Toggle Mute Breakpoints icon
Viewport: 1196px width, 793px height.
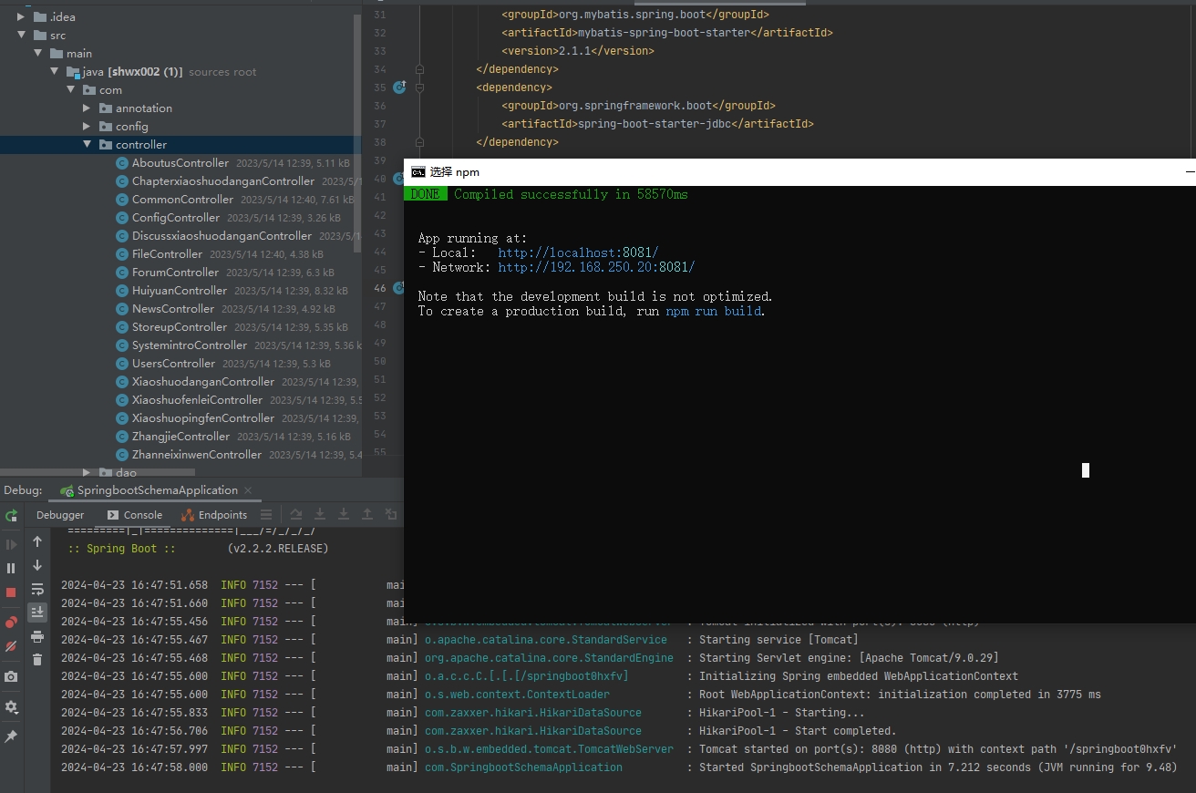click(x=11, y=646)
